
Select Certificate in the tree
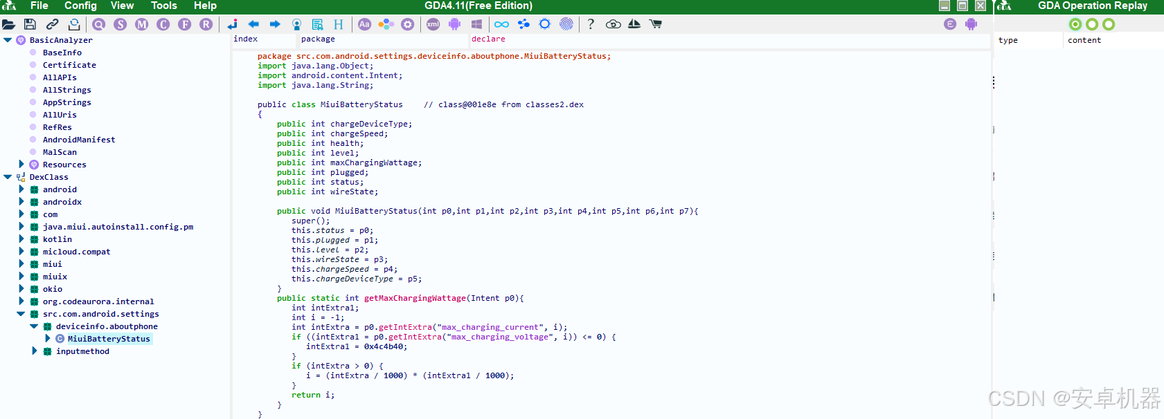(x=69, y=65)
